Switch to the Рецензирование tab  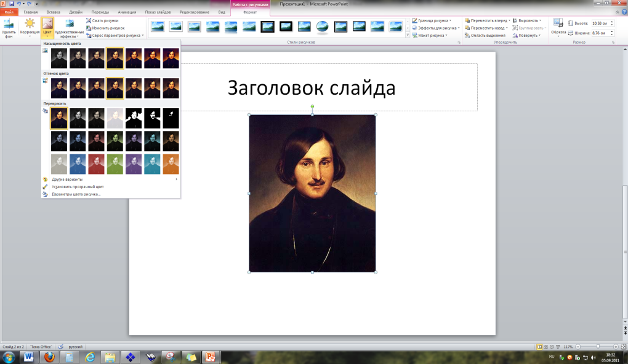(x=194, y=12)
